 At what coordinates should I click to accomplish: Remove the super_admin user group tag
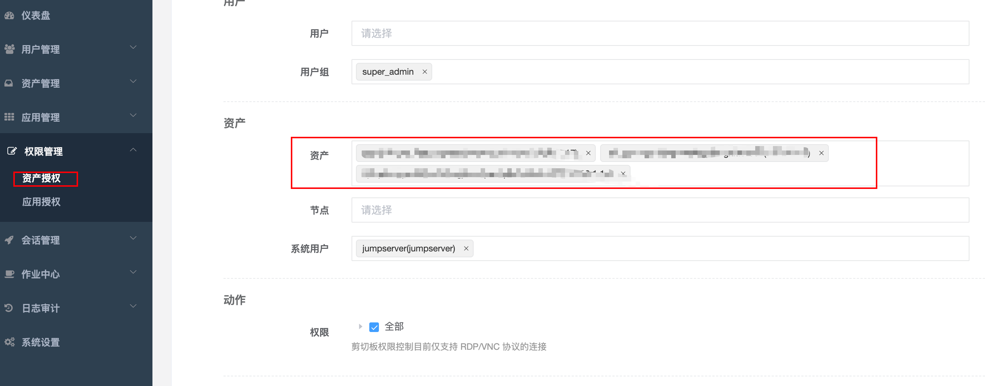[x=424, y=71]
